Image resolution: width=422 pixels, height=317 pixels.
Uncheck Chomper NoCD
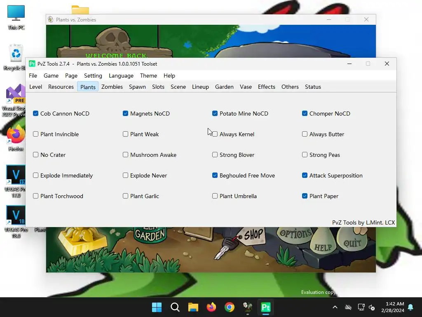[x=305, y=114]
